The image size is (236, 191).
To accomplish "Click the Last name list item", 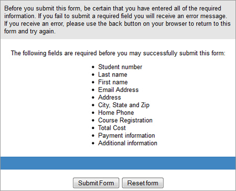I will pyautogui.click(x=113, y=75).
